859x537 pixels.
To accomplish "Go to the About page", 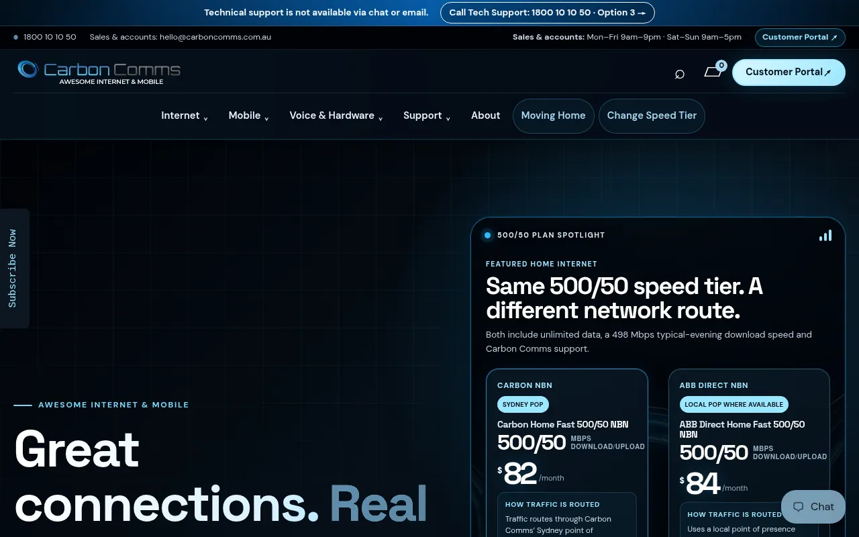I will pos(485,115).
